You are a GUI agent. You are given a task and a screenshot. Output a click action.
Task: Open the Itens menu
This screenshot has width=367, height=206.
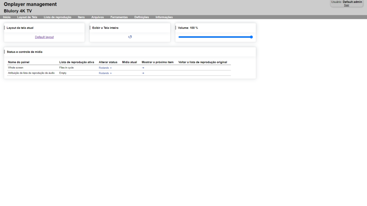(x=81, y=17)
